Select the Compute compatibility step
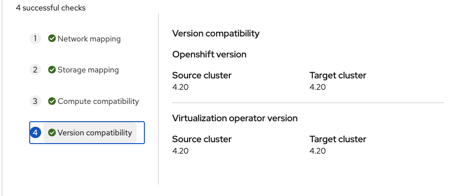This screenshot has width=472, height=196. point(98,101)
